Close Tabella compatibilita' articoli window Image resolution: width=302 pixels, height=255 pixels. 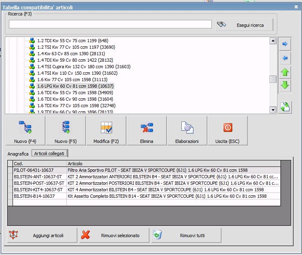(296, 7)
